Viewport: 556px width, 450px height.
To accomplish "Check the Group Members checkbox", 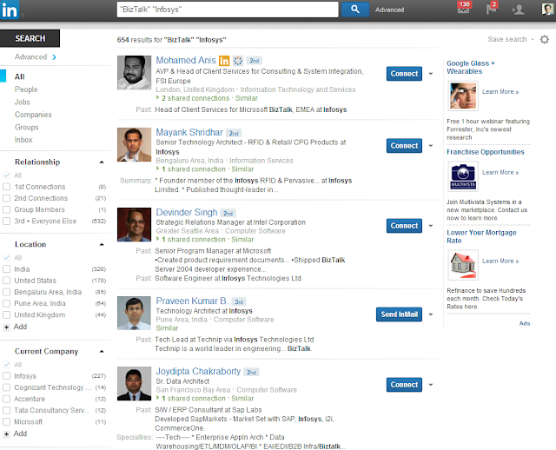I will [6, 209].
